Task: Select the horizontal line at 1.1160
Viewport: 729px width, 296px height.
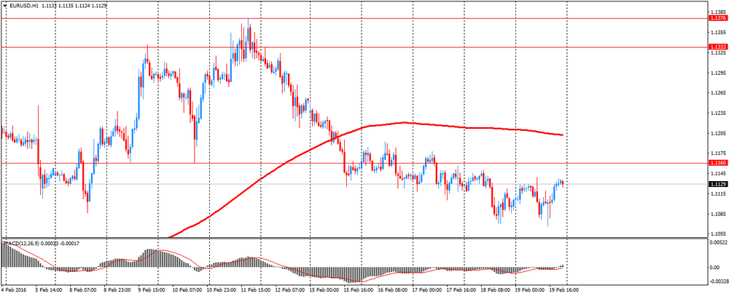Action: [354, 163]
